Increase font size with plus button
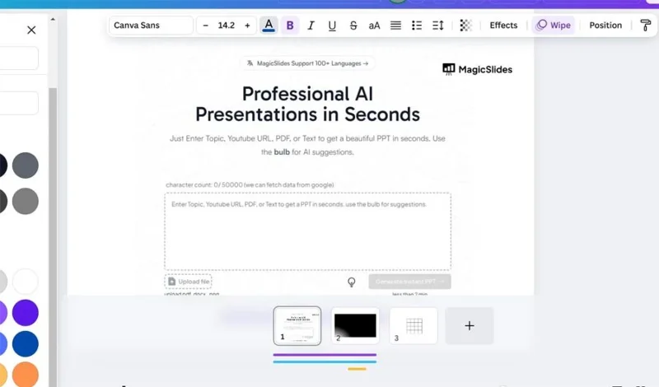 click(248, 26)
